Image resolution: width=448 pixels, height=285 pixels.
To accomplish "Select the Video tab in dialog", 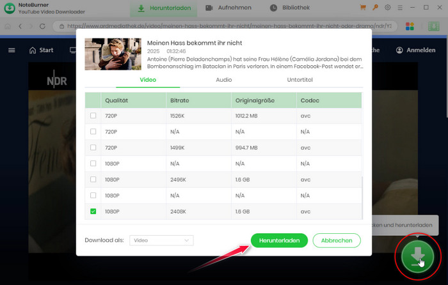I will 148,80.
